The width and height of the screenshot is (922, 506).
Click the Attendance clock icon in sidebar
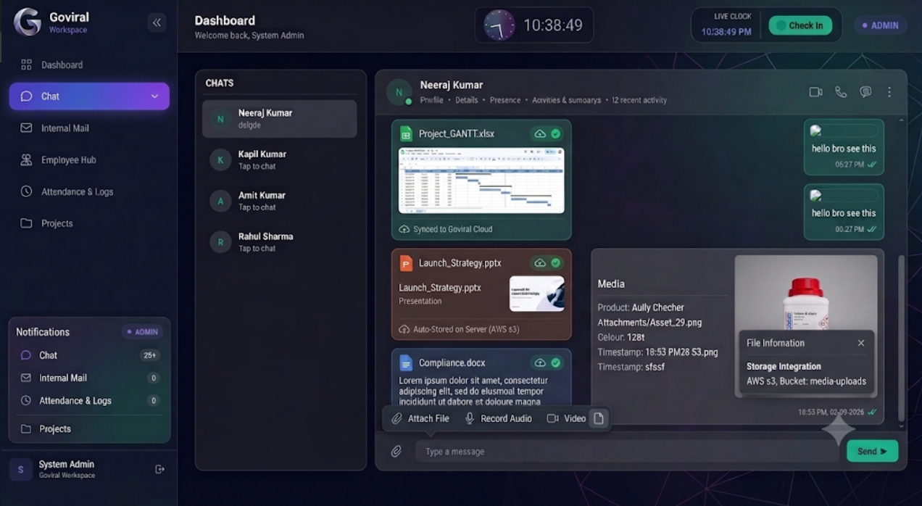coord(26,191)
